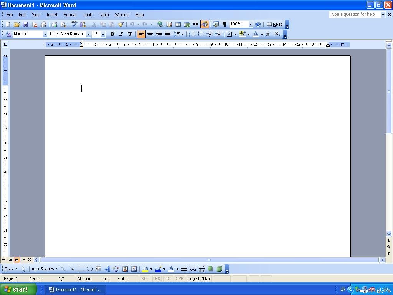The width and height of the screenshot is (393, 295).
Task: Insert a Text Box
Action: click(99, 269)
